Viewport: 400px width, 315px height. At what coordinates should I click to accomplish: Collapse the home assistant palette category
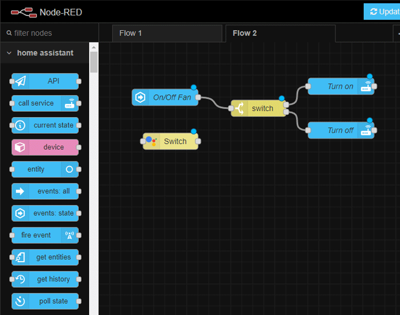click(x=9, y=53)
